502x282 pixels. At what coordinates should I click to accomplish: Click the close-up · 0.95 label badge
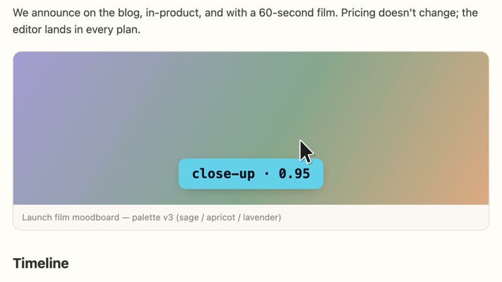pyautogui.click(x=251, y=174)
